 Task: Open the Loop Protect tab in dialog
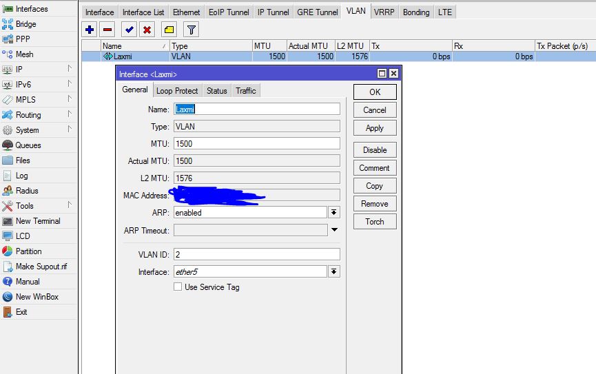(x=177, y=91)
